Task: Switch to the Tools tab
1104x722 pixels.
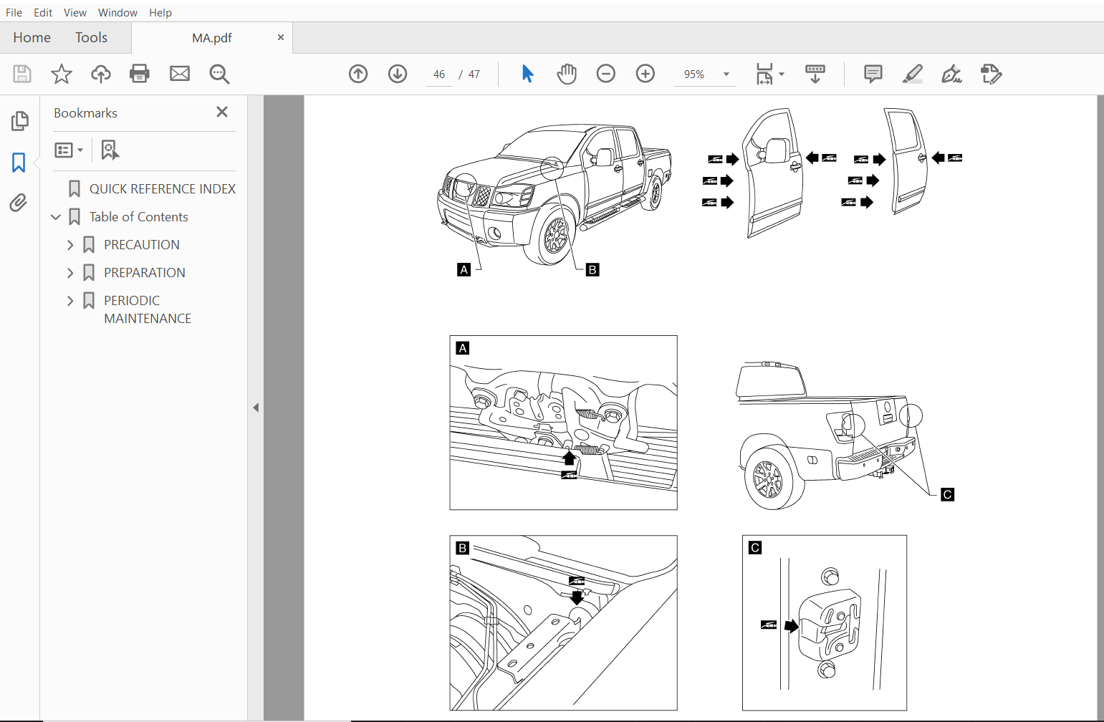Action: (91, 37)
